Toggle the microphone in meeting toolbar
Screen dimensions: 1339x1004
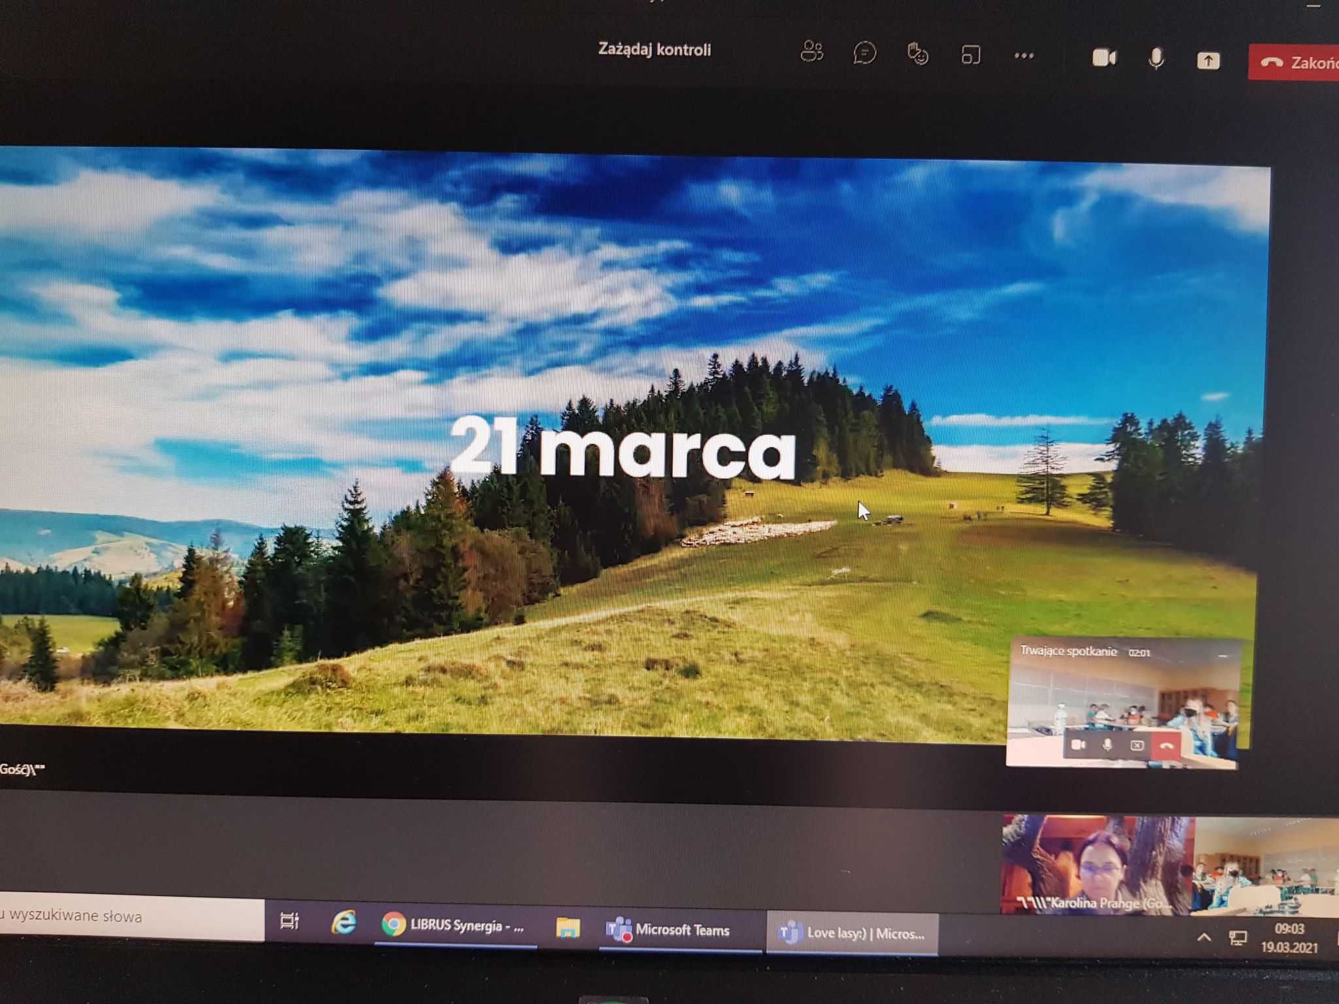coord(1156,59)
